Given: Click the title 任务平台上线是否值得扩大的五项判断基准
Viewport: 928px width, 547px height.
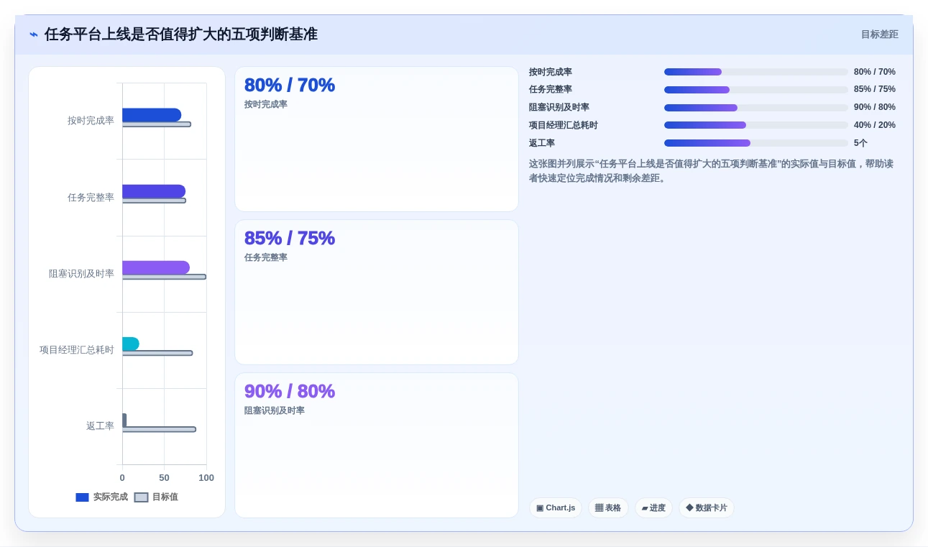Looking at the screenshot, I should pyautogui.click(x=181, y=35).
